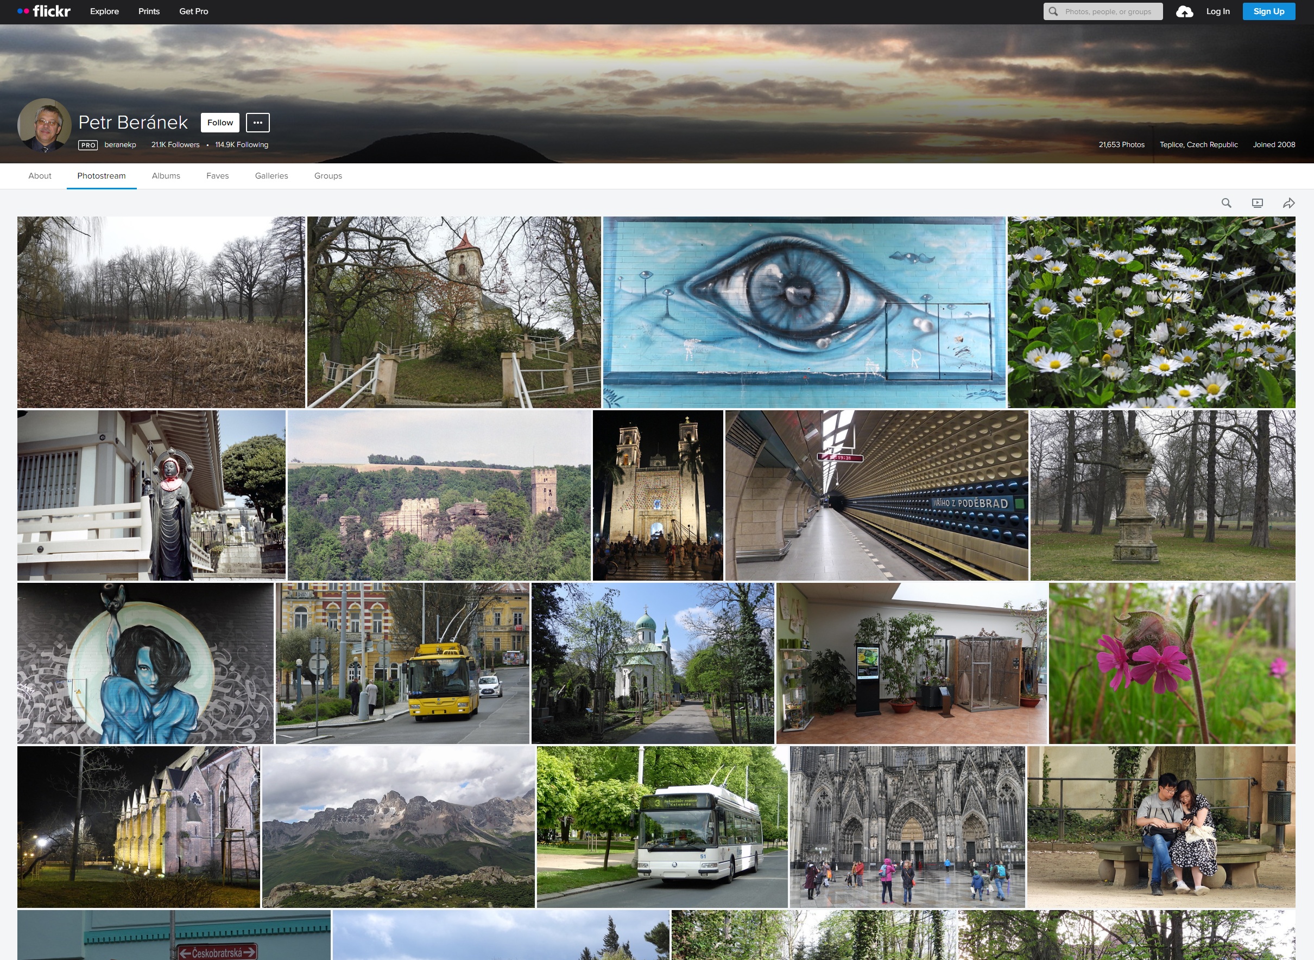The image size is (1314, 960).
Task: Click the share photostream arrow icon
Action: 1288,203
